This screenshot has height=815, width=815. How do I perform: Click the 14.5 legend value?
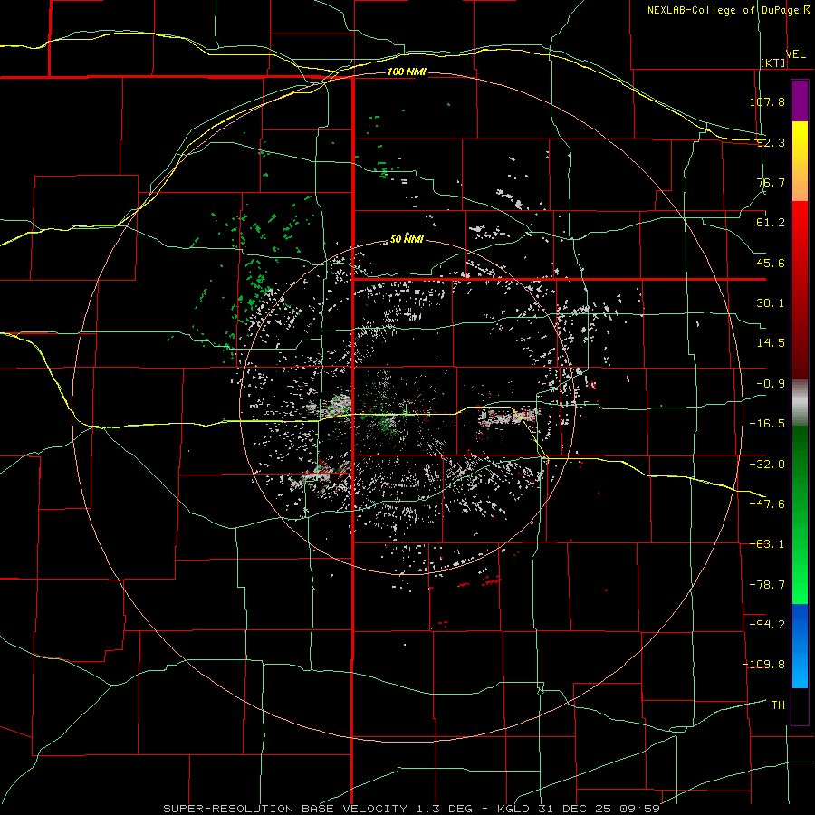coord(771,343)
